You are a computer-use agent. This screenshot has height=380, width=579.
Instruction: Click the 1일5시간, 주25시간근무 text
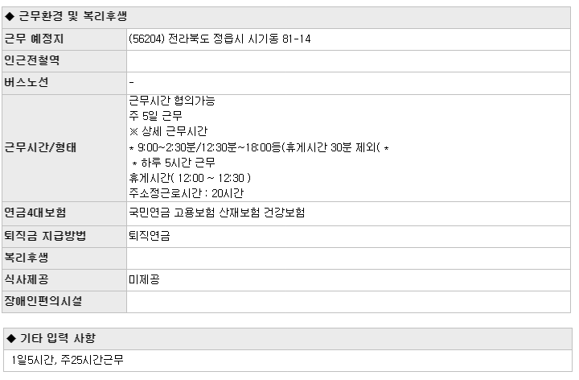[68, 360]
